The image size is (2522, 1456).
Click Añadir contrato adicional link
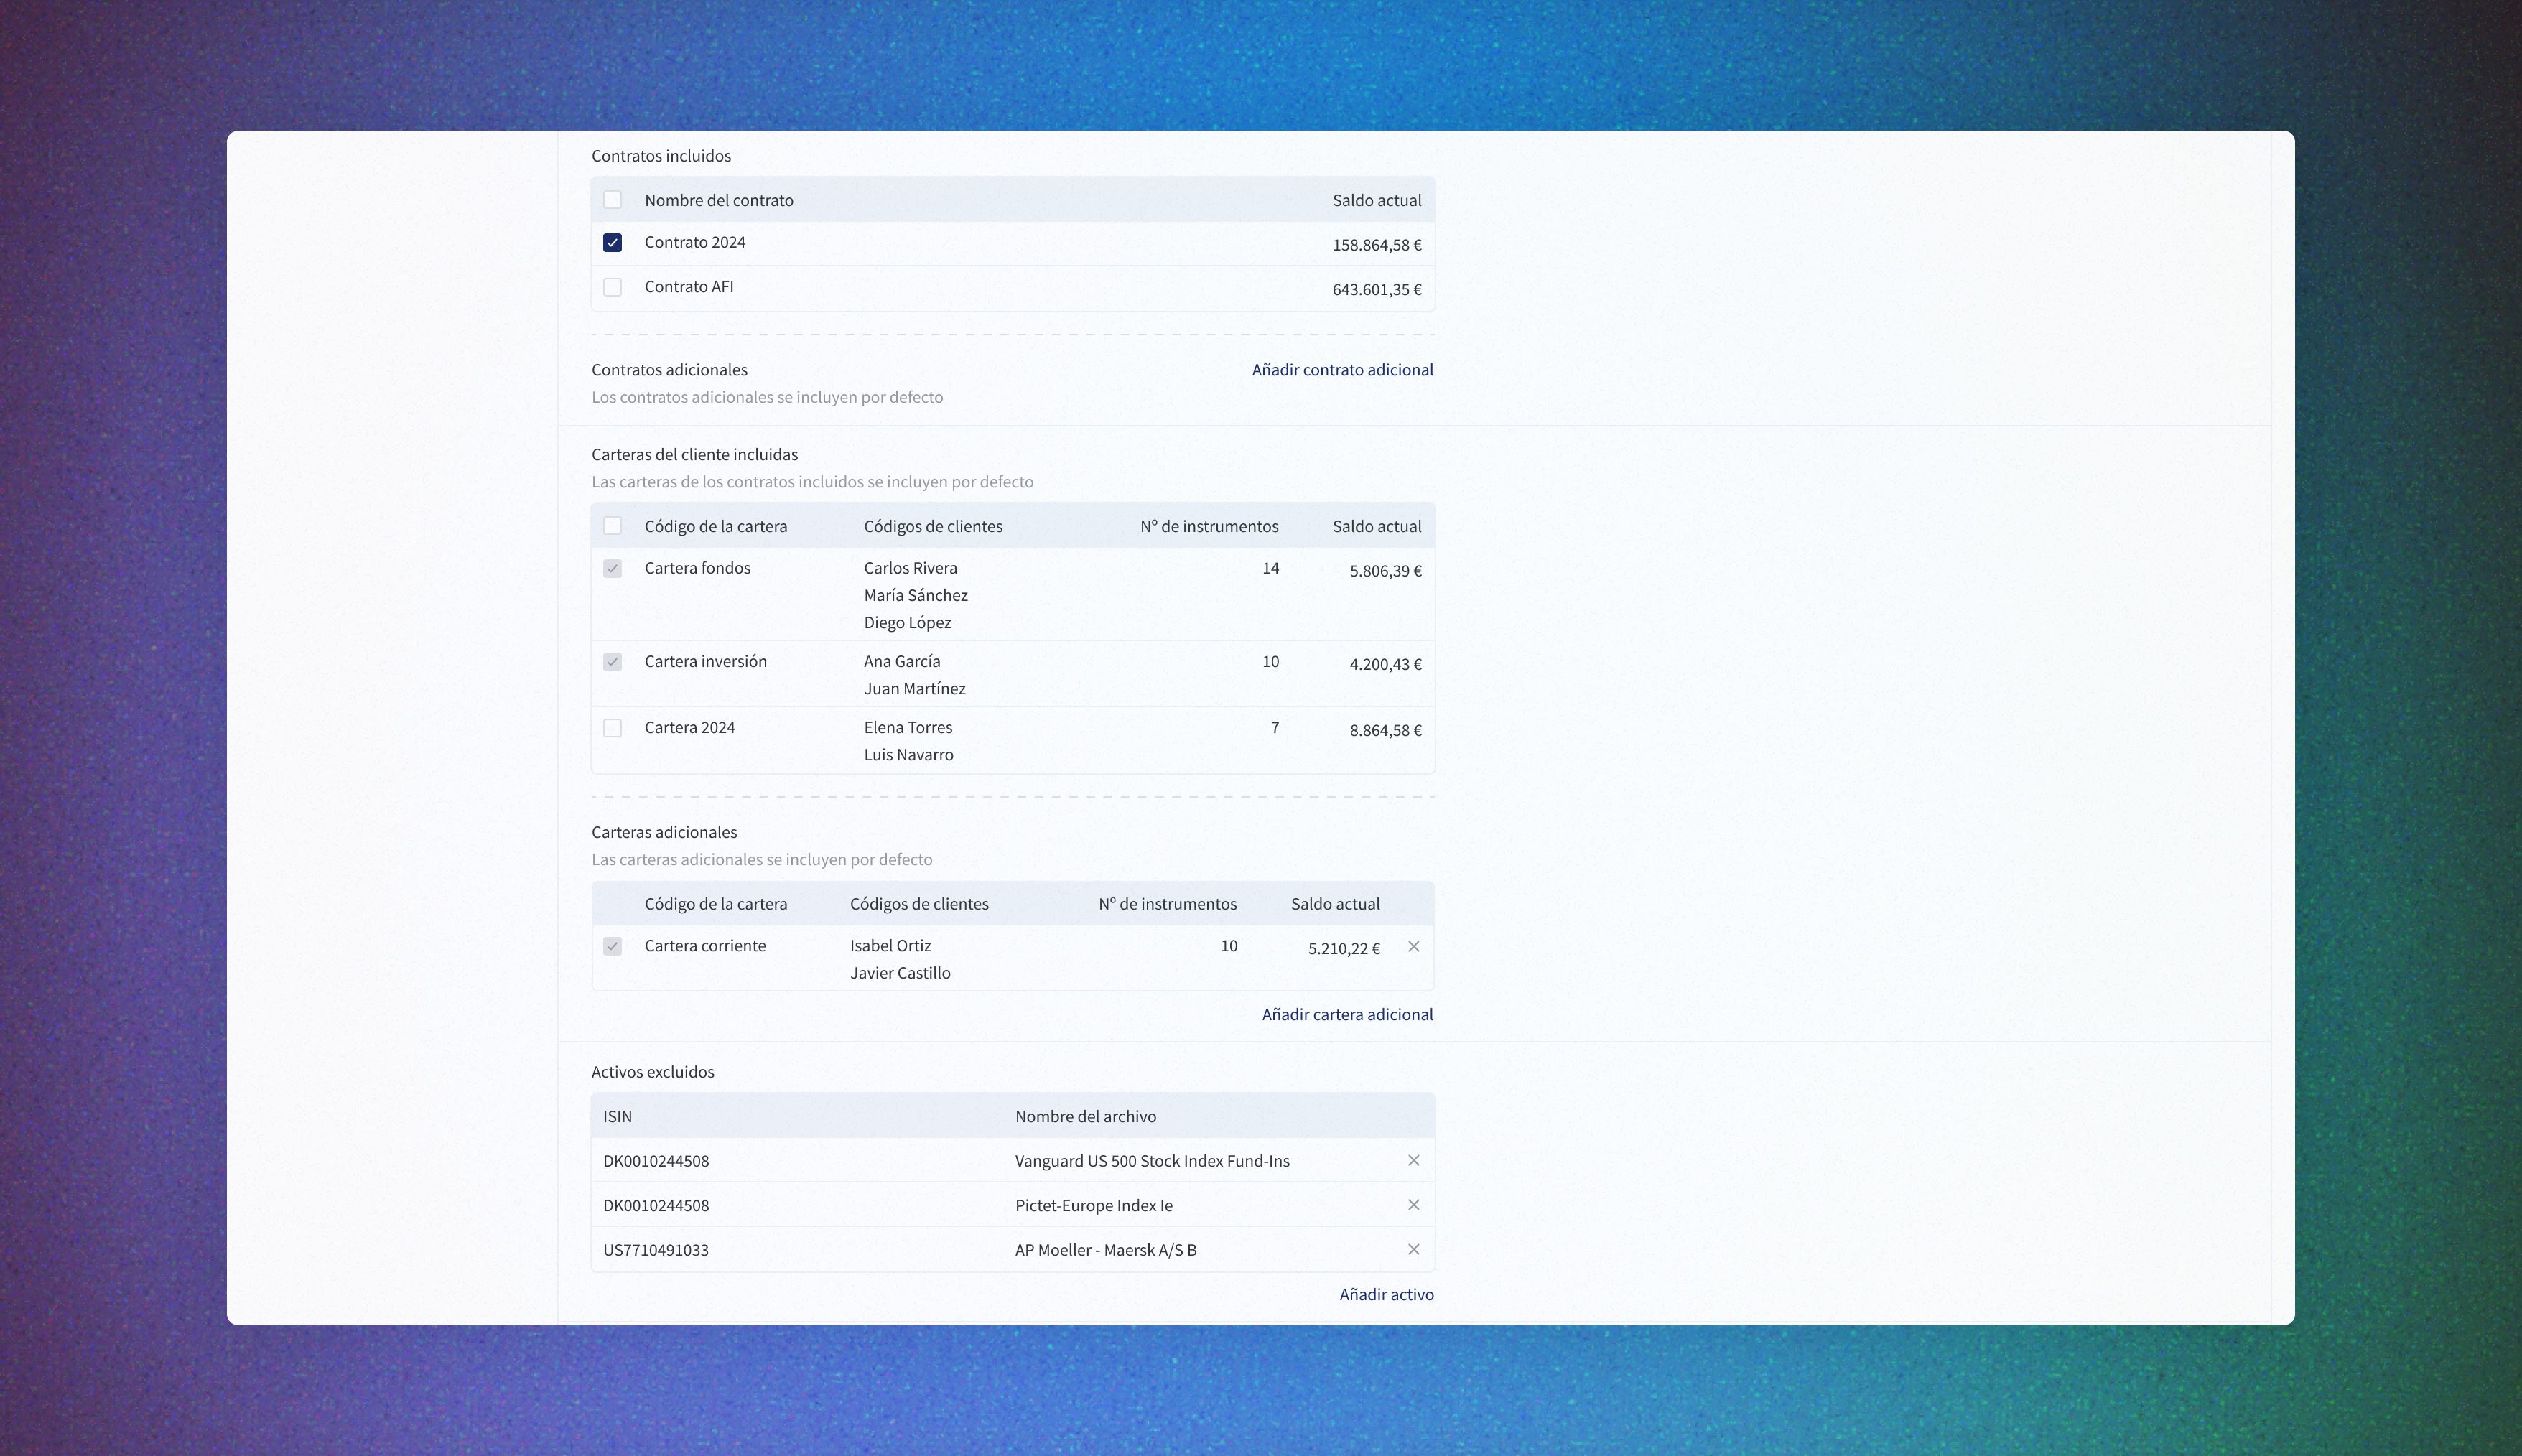[x=1342, y=370]
